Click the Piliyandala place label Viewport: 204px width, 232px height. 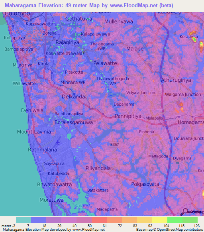pos(98,169)
